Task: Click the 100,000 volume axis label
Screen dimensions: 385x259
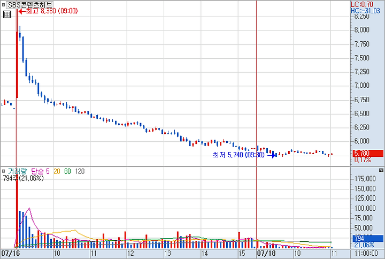Action: (x=365, y=208)
